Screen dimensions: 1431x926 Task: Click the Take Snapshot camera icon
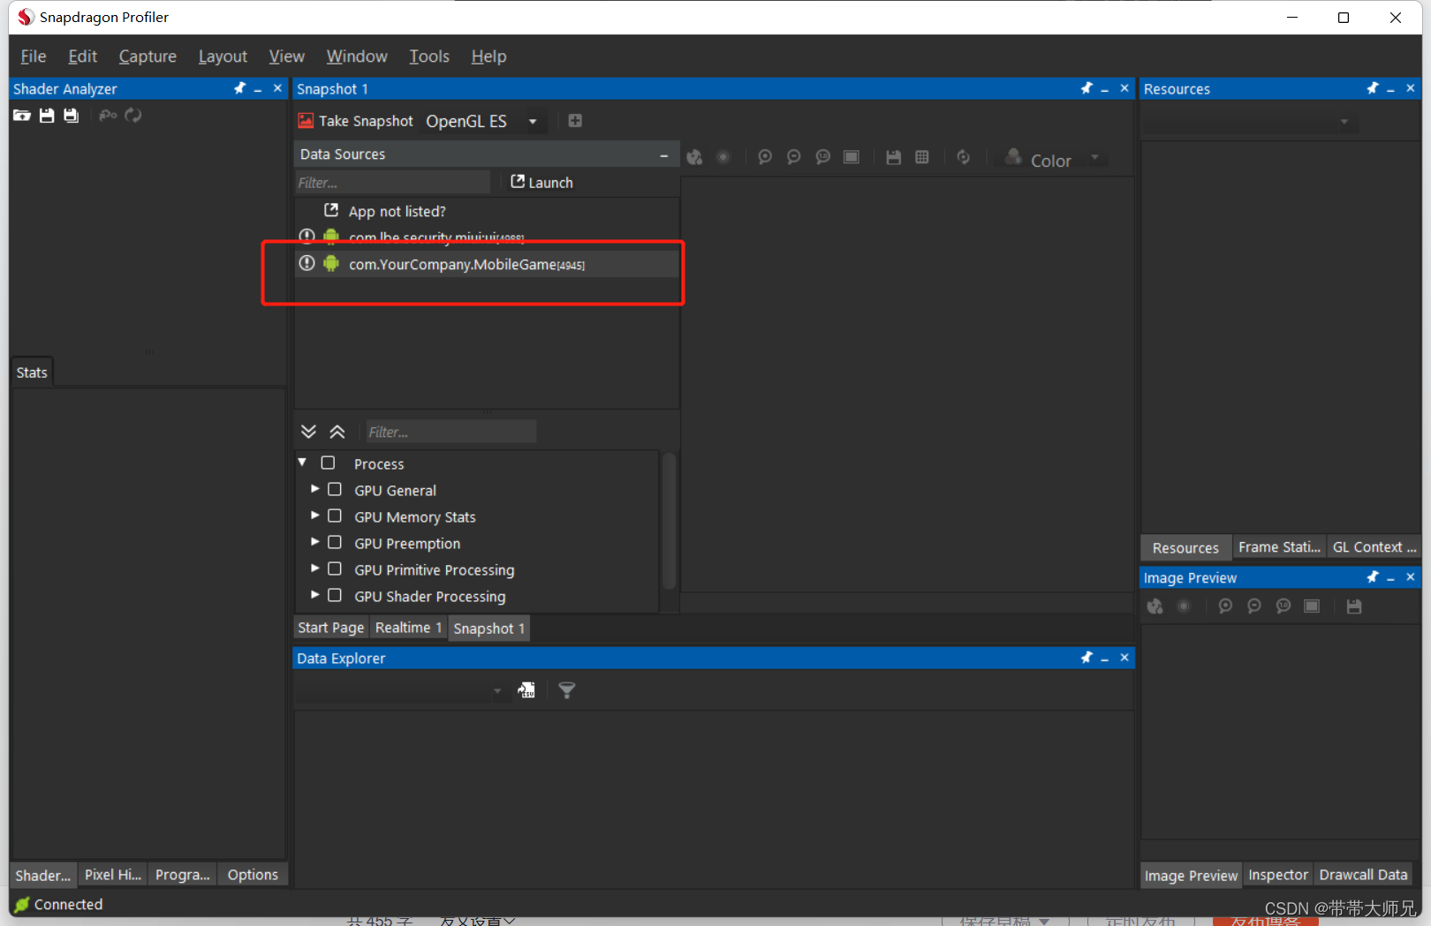pyautogui.click(x=305, y=120)
